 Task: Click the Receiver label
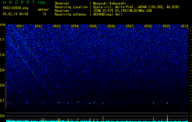(x=62, y=11)
